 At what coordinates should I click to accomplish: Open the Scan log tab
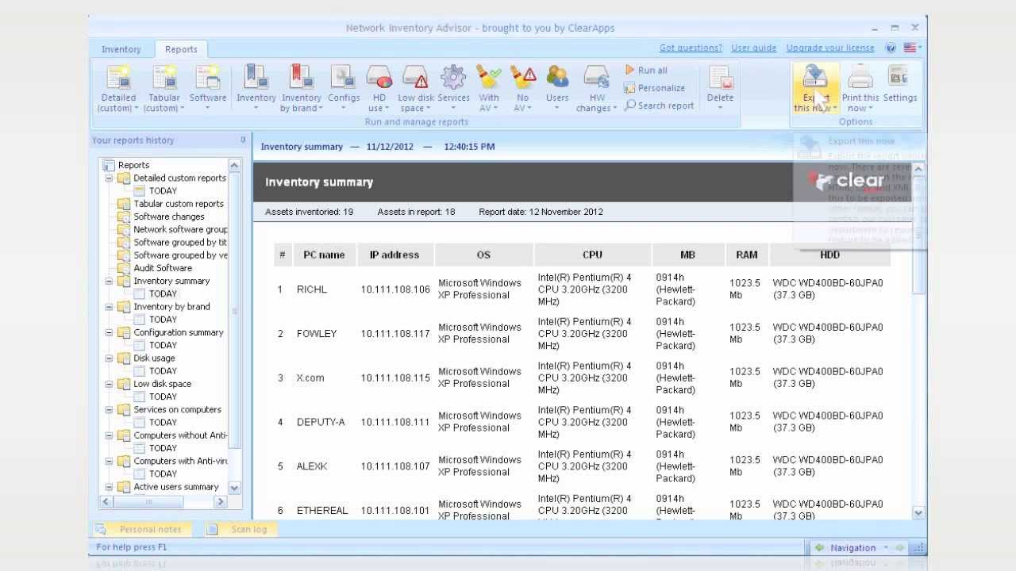pos(241,529)
